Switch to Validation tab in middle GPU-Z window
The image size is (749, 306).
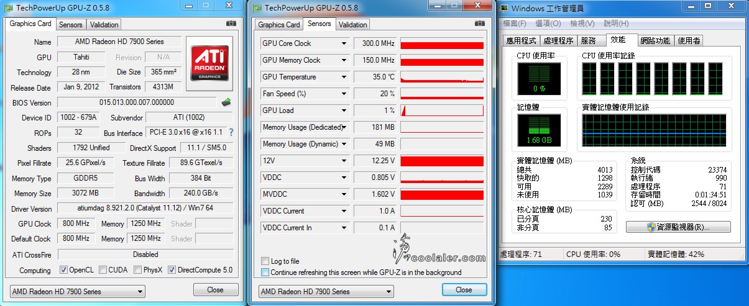point(353,25)
